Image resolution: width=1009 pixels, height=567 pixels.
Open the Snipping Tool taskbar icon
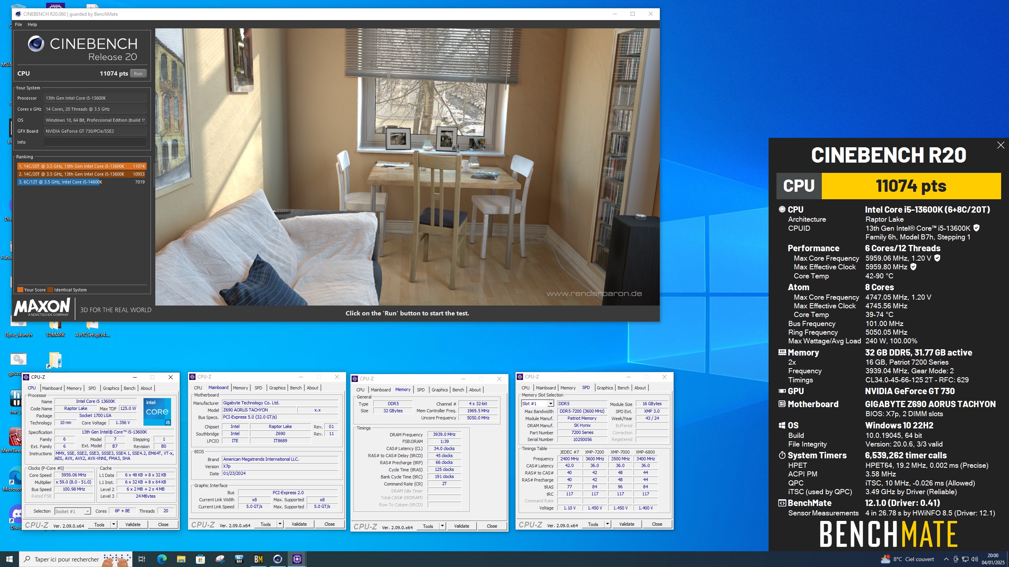pyautogui.click(x=220, y=559)
